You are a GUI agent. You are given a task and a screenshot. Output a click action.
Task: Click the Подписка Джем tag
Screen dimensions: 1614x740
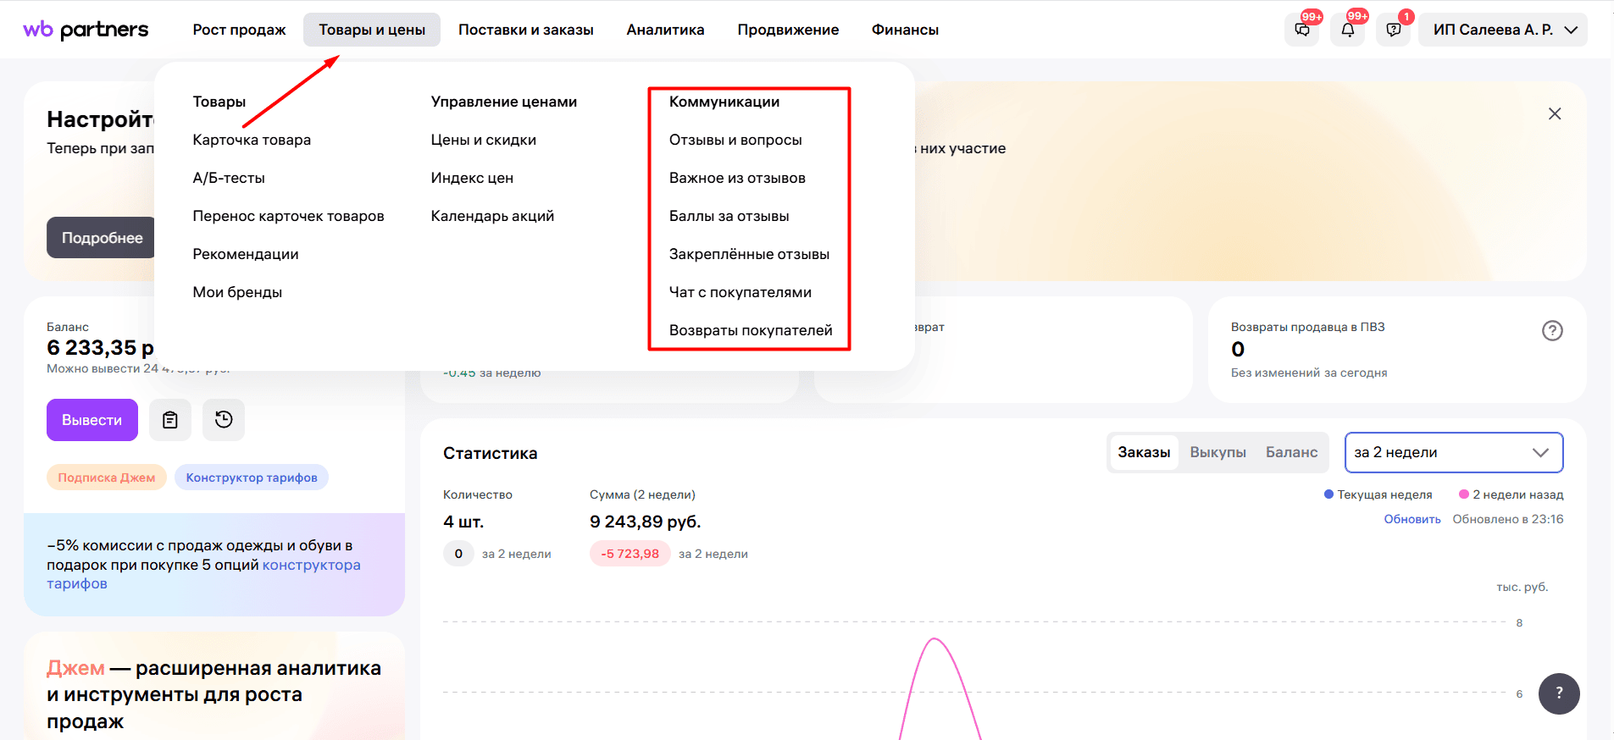coord(107,478)
